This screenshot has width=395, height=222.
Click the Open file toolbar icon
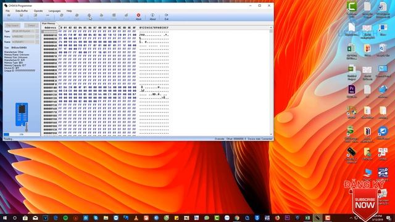(x=9, y=17)
